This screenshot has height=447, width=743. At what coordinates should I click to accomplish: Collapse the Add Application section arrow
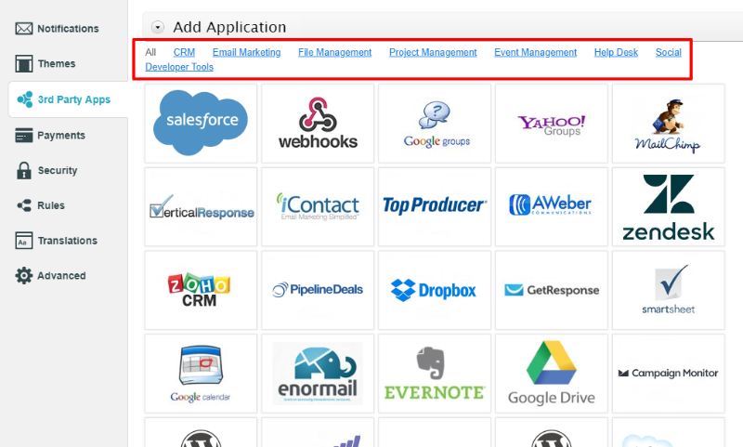pyautogui.click(x=157, y=28)
